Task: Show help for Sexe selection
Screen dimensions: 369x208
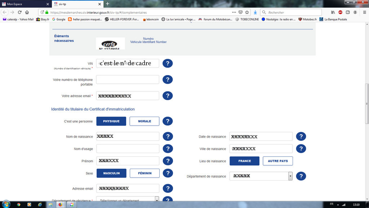Action: (168, 173)
